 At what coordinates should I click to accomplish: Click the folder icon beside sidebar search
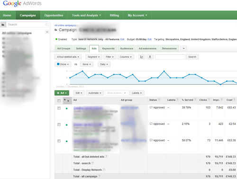click(3, 25)
